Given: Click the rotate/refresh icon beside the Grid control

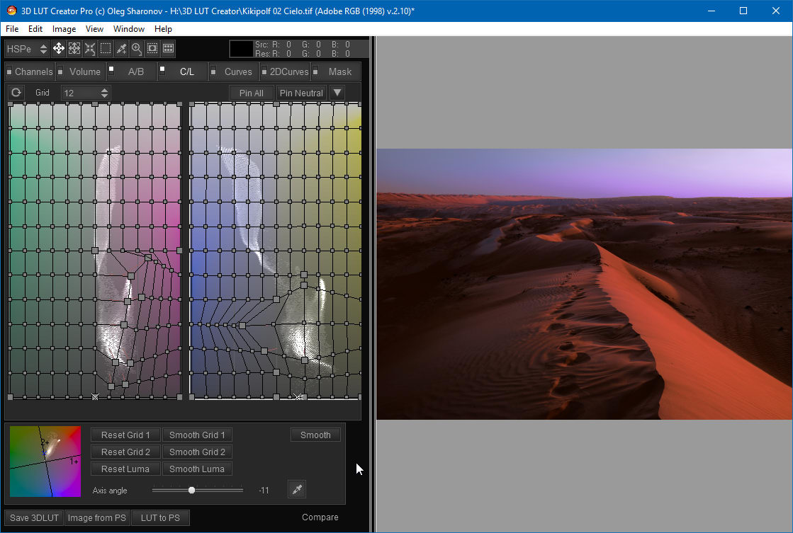Looking at the screenshot, I should coord(16,92).
